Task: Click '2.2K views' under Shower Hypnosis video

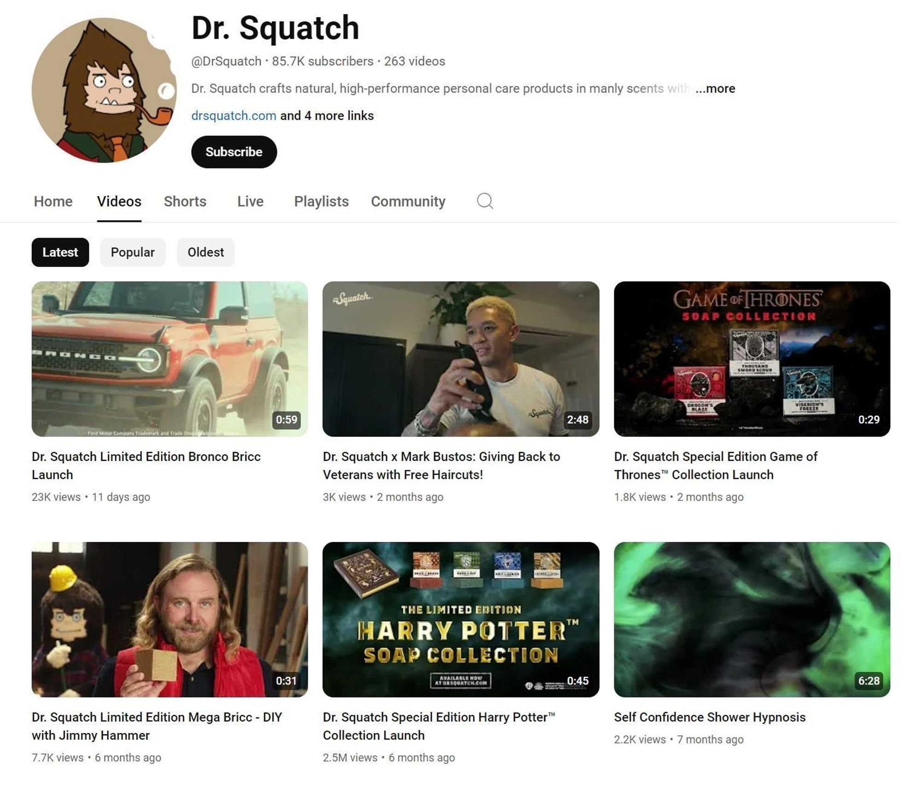Action: click(640, 739)
